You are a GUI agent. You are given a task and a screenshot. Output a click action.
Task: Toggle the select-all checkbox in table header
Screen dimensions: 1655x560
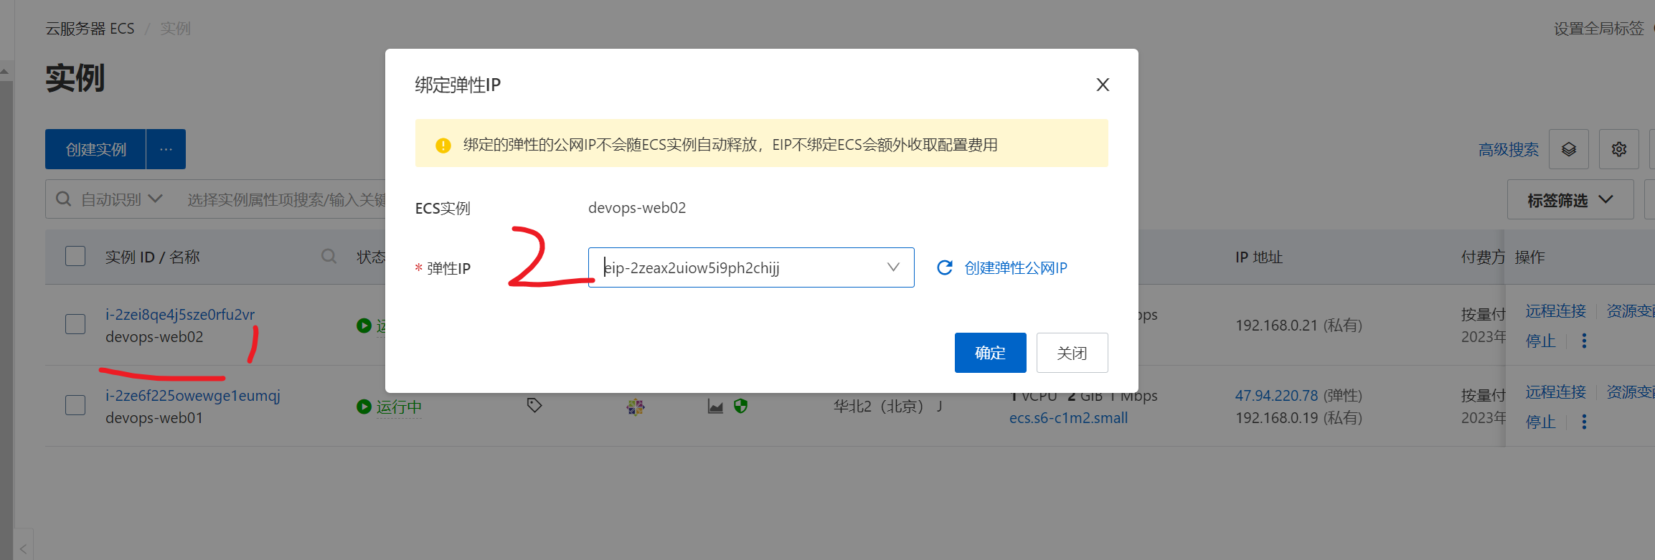click(x=75, y=257)
